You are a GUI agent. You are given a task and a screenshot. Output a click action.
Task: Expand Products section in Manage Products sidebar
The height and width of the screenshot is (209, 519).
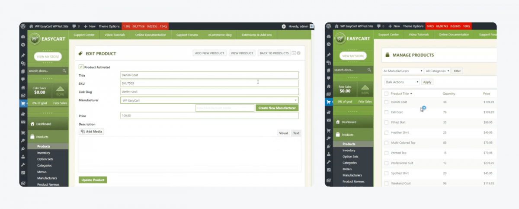tap(353, 135)
